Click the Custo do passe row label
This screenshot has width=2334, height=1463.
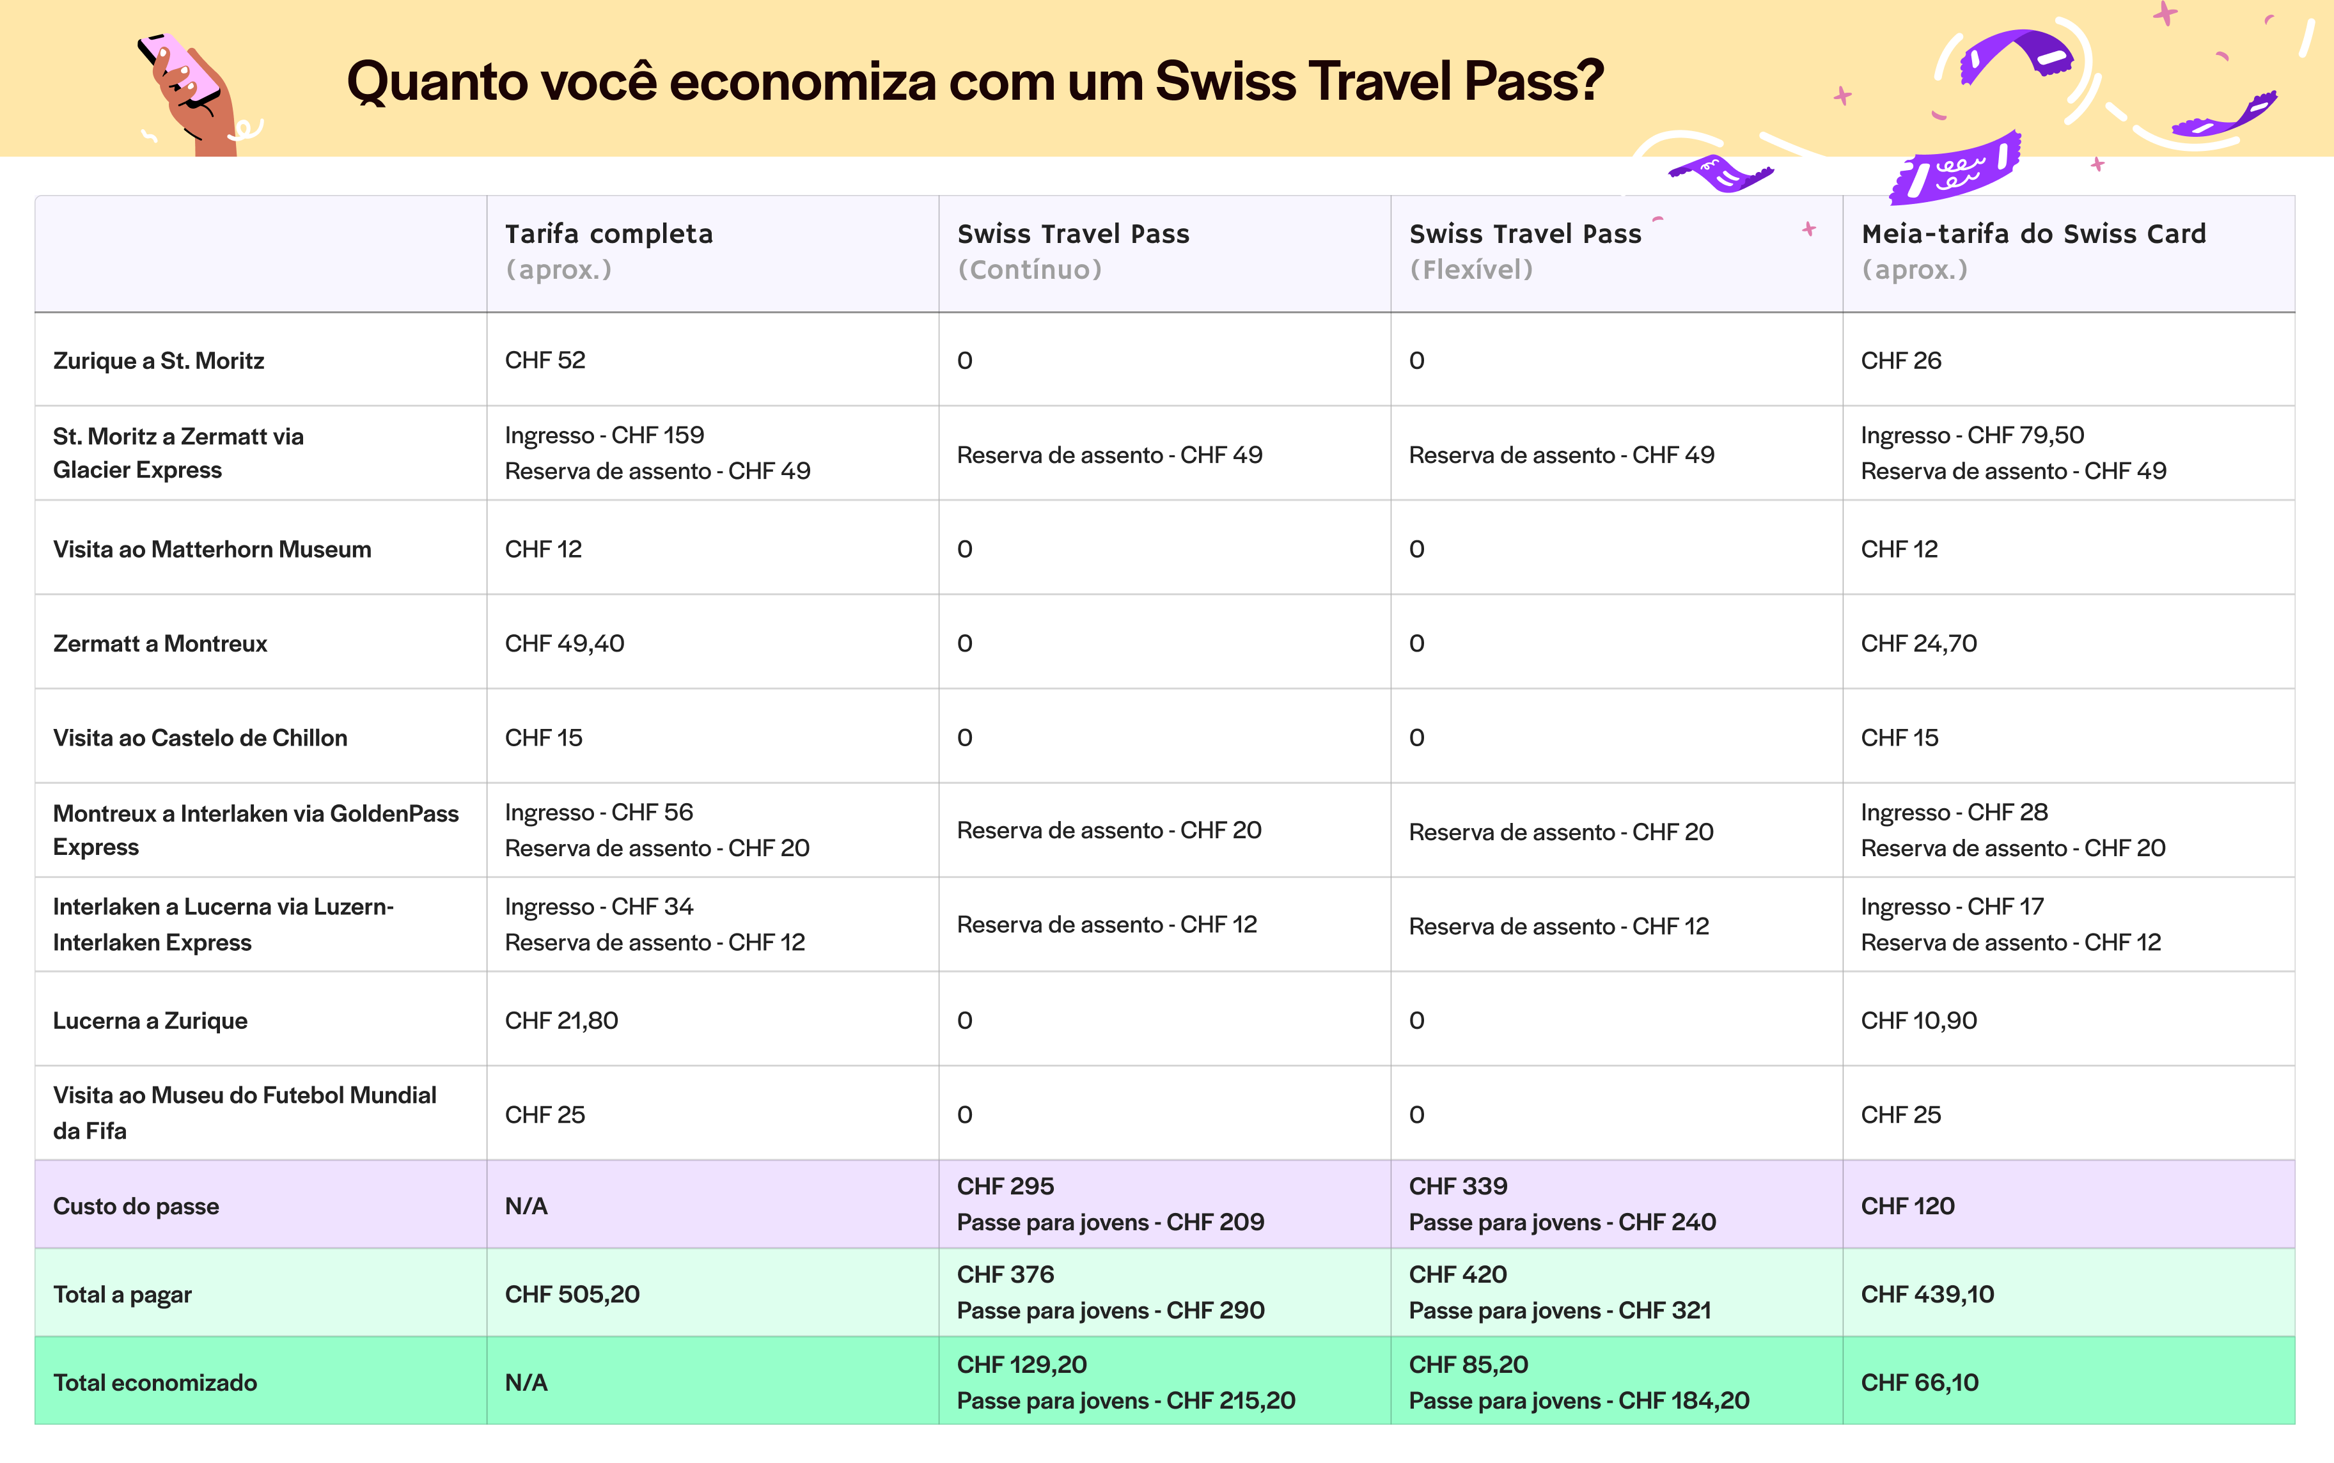(x=136, y=1205)
